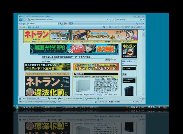Click the 質問・疑問はこちら sidebar link

click(x=128, y=62)
